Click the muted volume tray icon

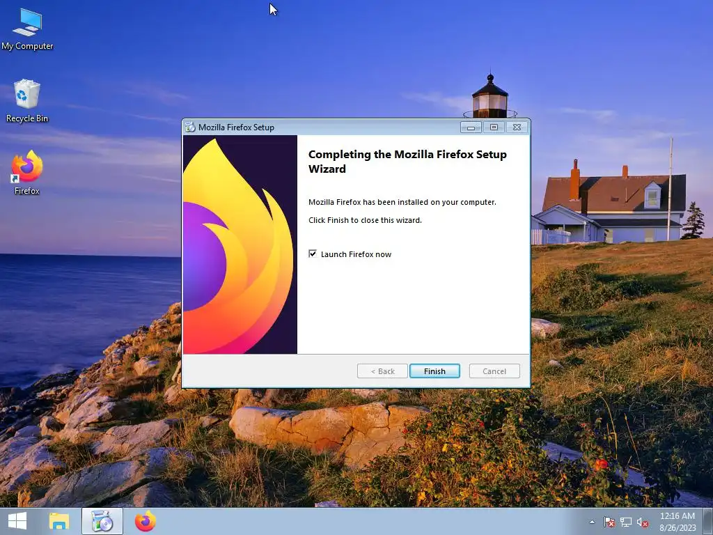[643, 522]
